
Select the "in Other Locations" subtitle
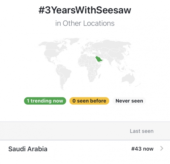click(x=85, y=23)
